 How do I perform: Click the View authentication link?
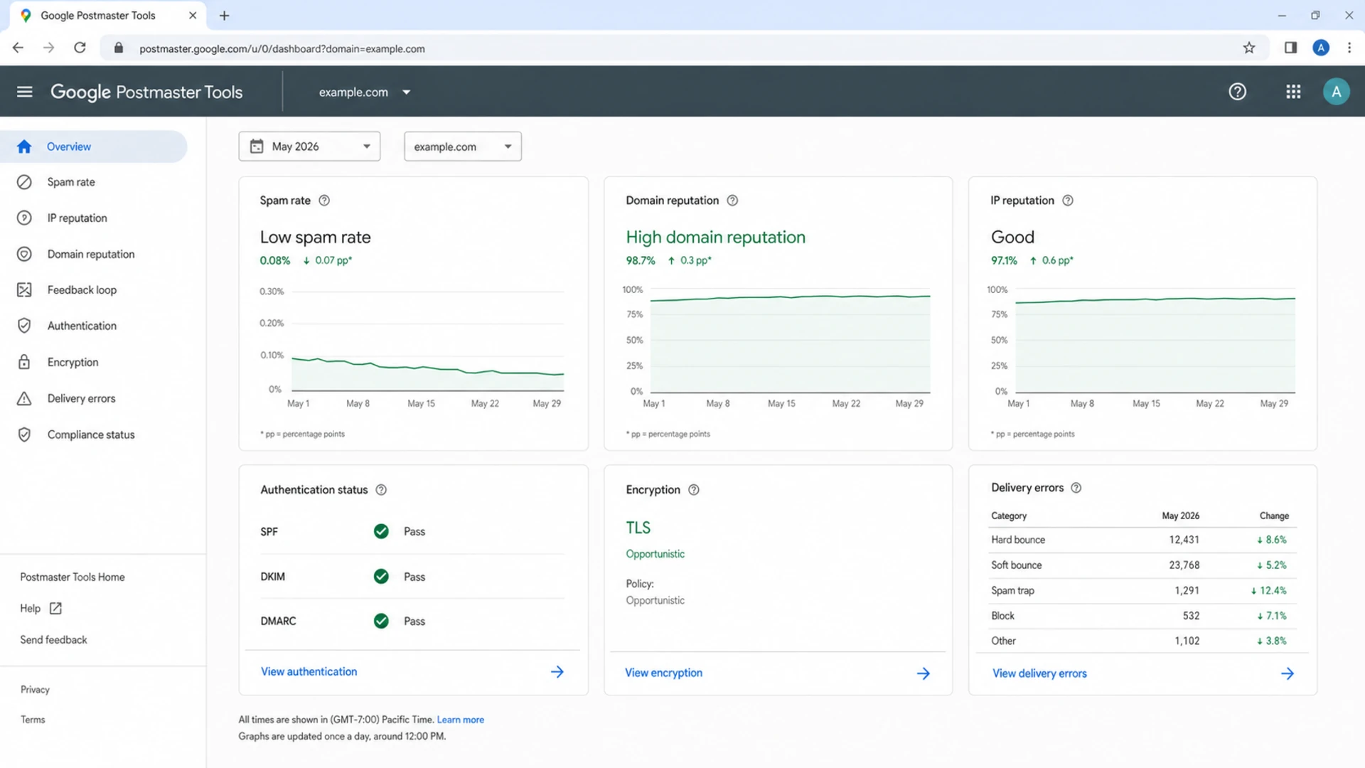click(x=309, y=672)
